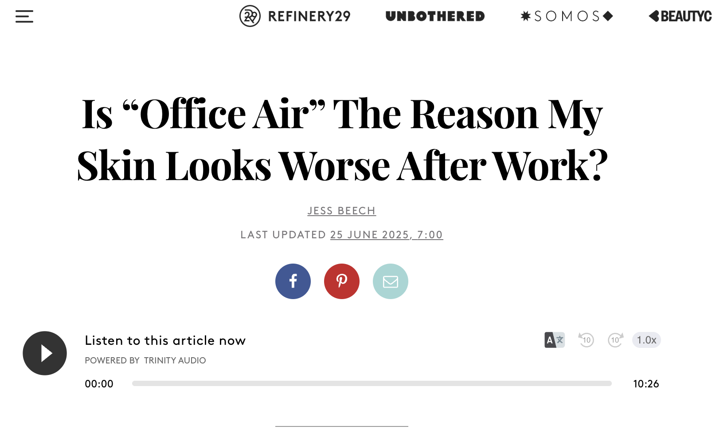Share article by email icon
The height and width of the screenshot is (430, 712).
391,281
